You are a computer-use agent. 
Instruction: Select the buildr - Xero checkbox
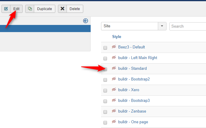[105, 91]
